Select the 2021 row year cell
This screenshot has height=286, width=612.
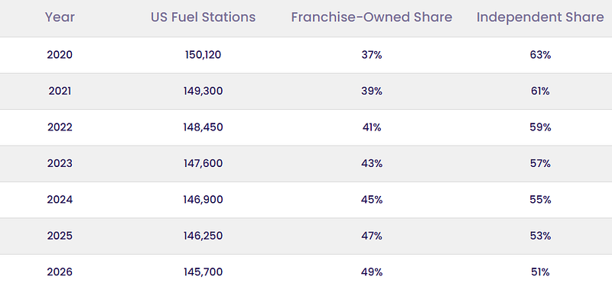pos(60,91)
